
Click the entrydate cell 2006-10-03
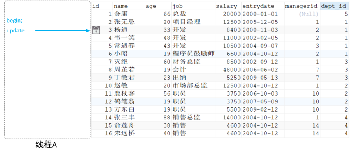pyautogui.click(x=263, y=94)
